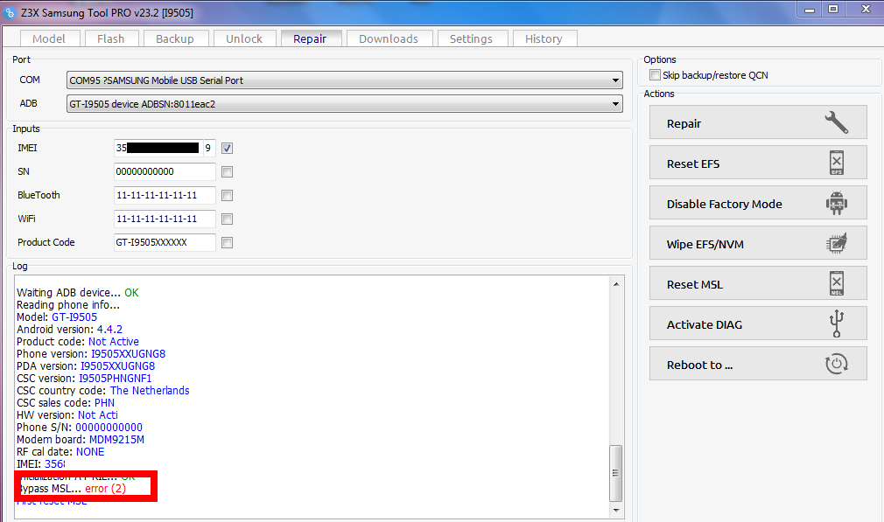
Task: Enable the BlueTooth checkbox
Action: (228, 195)
